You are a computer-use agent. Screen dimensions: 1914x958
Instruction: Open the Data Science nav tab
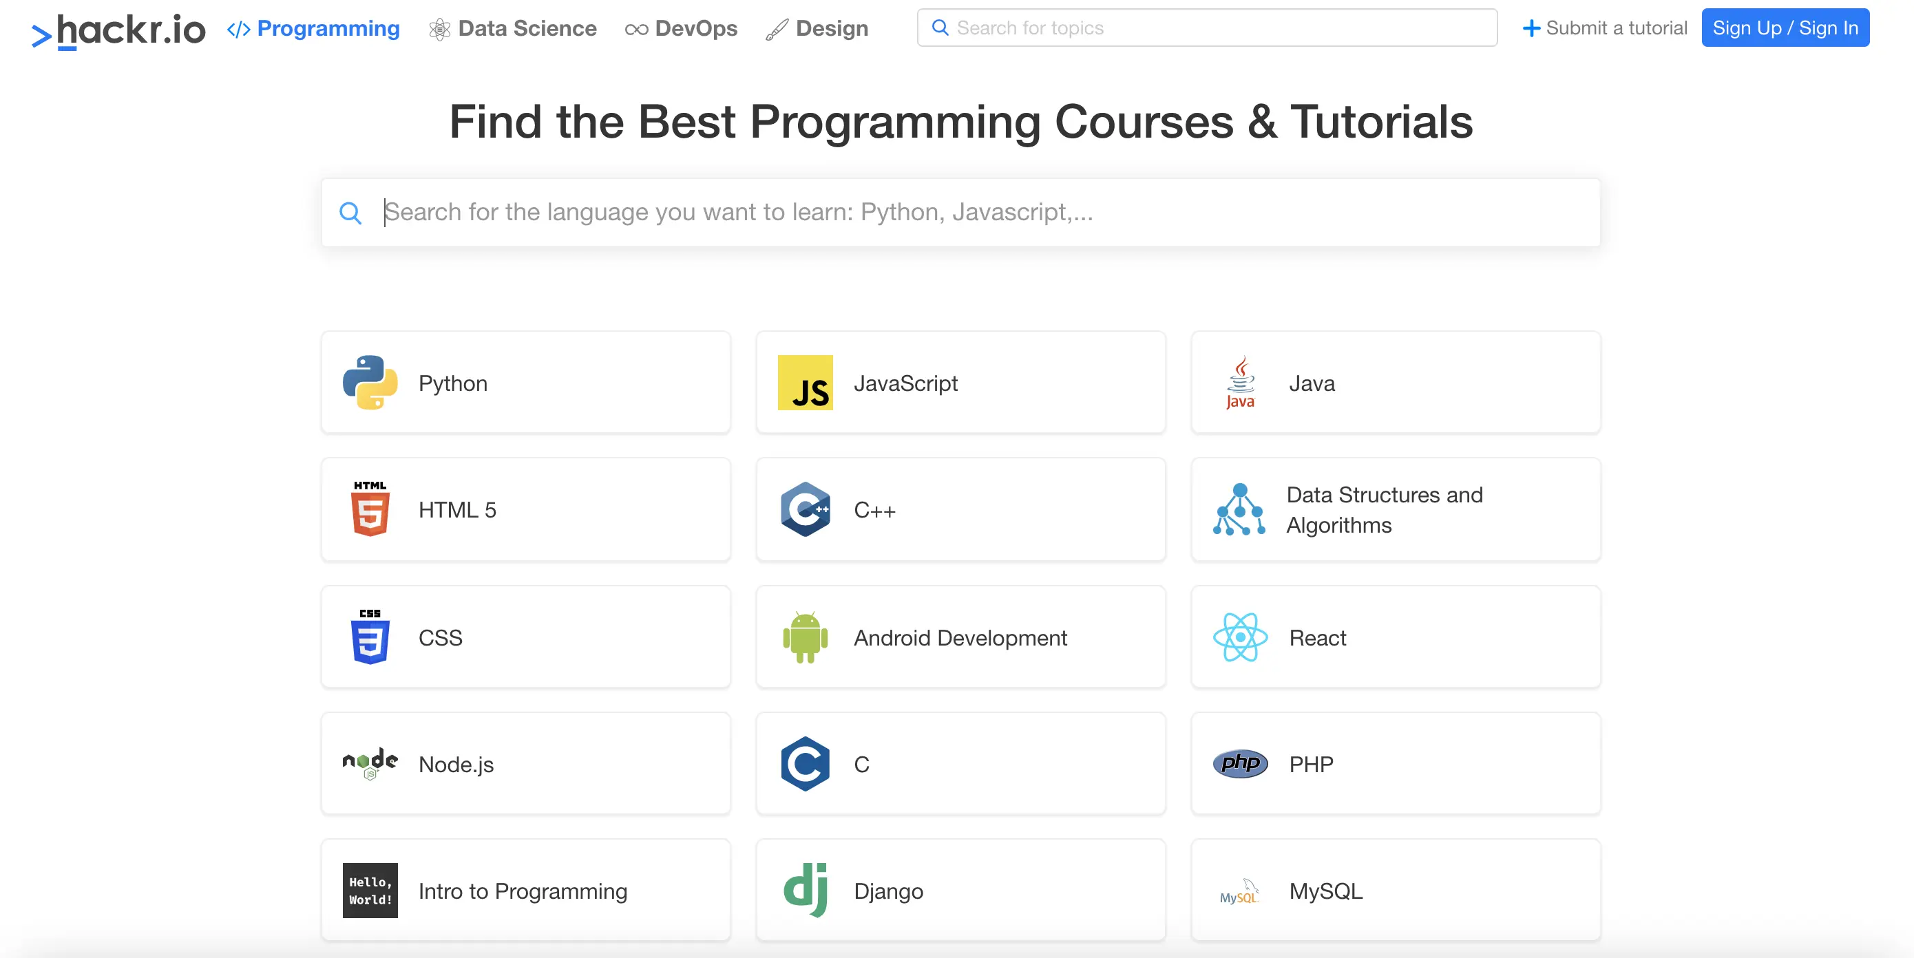pyautogui.click(x=513, y=28)
